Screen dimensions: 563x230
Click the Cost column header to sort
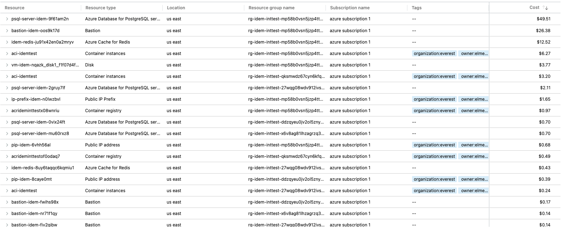(534, 7)
